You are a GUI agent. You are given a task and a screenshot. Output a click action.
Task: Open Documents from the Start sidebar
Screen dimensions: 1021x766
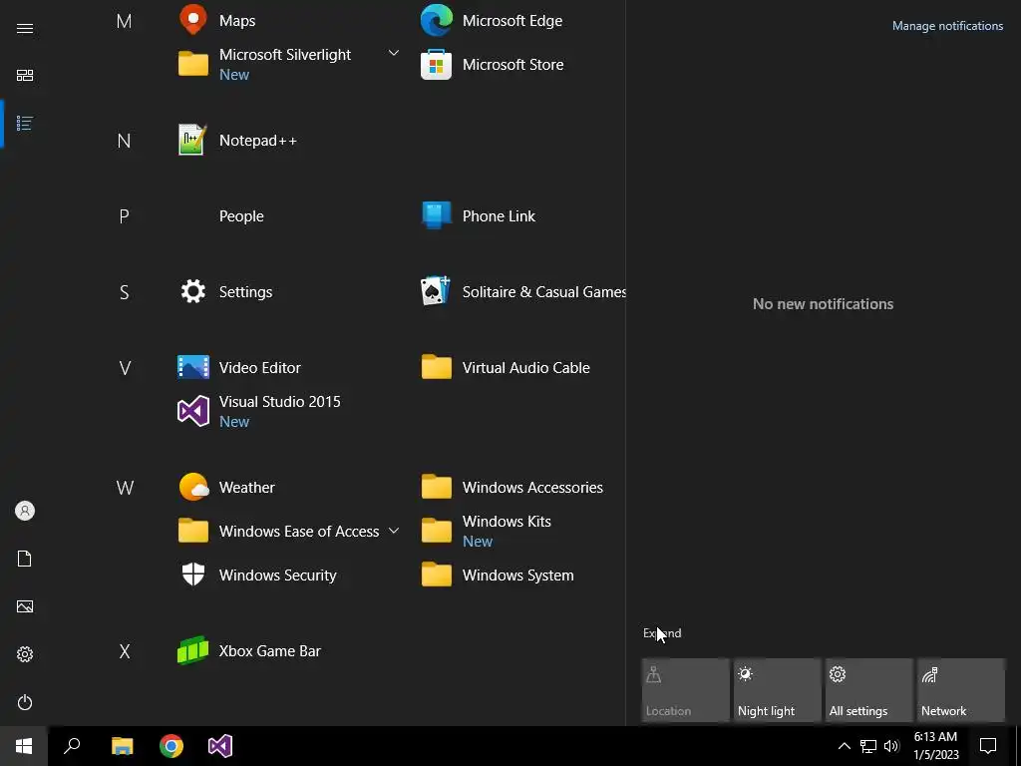click(25, 559)
